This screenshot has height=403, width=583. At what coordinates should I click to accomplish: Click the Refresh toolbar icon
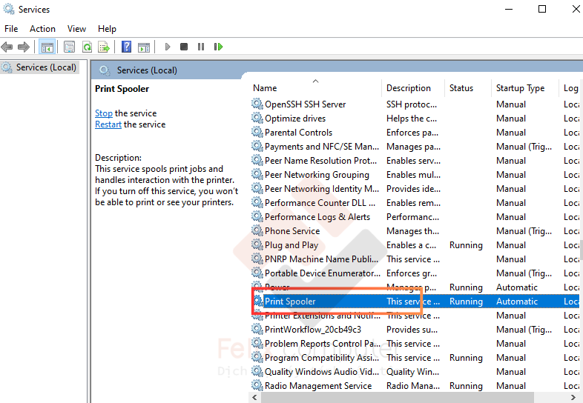click(87, 47)
